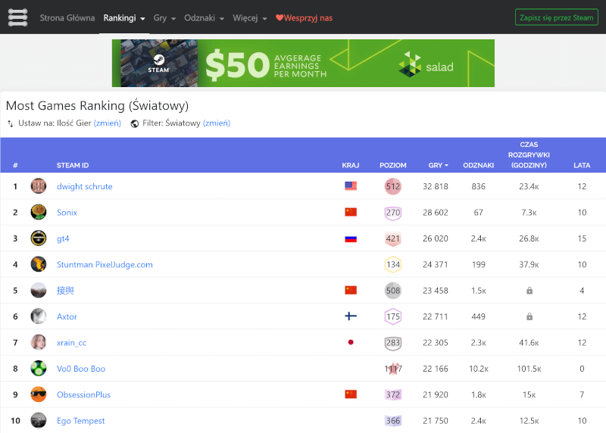Expand the Więcej navigation dropdown
The width and height of the screenshot is (606, 433).
coord(250,17)
